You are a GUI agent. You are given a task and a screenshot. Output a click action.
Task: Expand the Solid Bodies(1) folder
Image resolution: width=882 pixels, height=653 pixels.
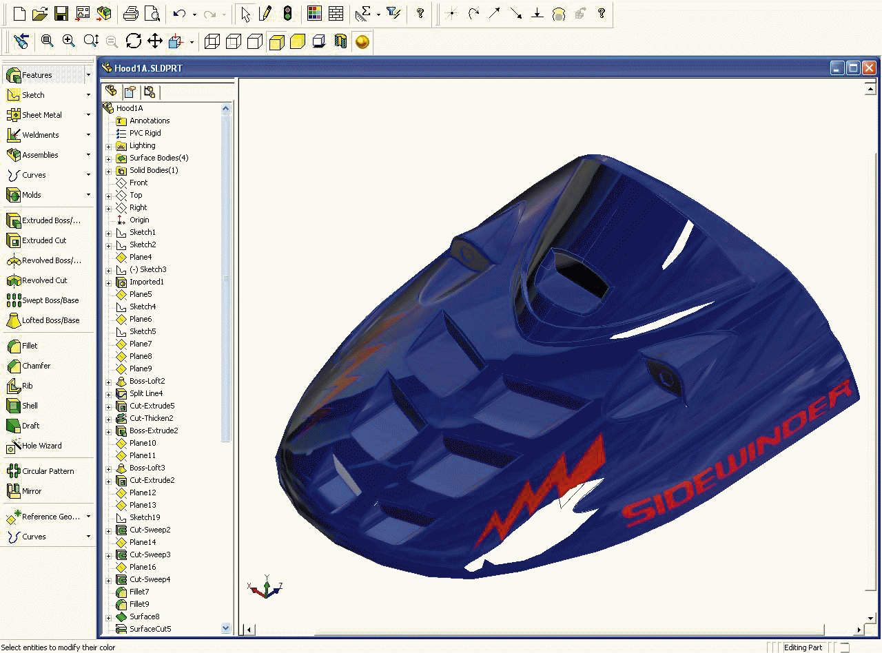click(x=108, y=171)
